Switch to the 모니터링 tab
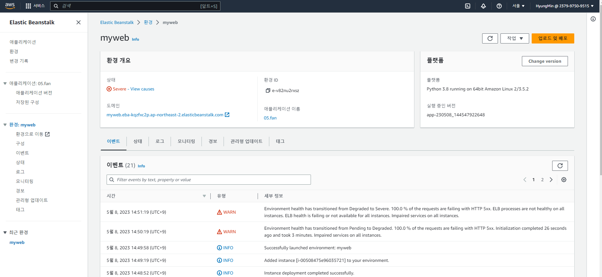The image size is (602, 277). click(186, 141)
